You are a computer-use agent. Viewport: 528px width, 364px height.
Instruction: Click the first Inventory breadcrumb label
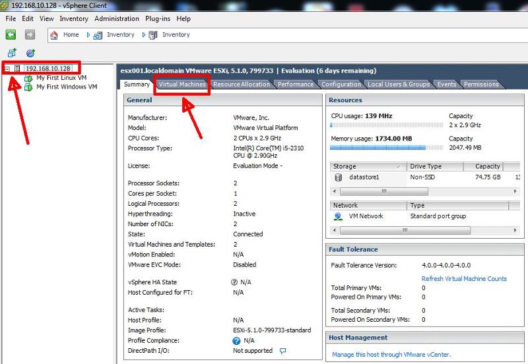(121, 35)
